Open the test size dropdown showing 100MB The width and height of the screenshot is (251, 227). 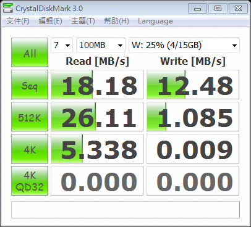click(x=101, y=45)
